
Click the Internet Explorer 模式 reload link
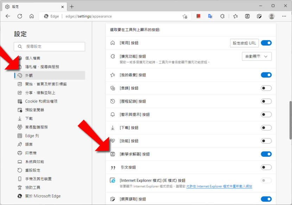[219, 186]
